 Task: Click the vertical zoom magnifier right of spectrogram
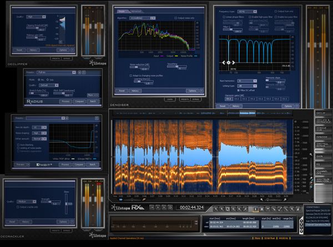click(311, 155)
